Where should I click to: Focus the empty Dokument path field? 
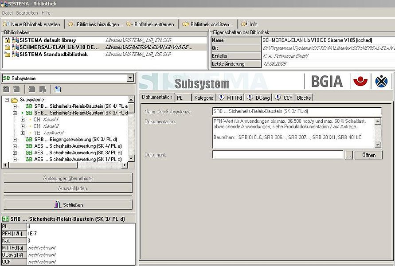(278, 155)
